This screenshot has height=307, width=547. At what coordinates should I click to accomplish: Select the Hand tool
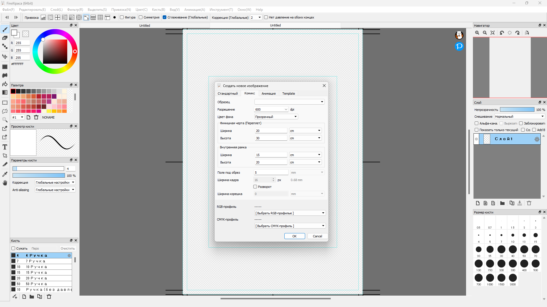coord(5,183)
